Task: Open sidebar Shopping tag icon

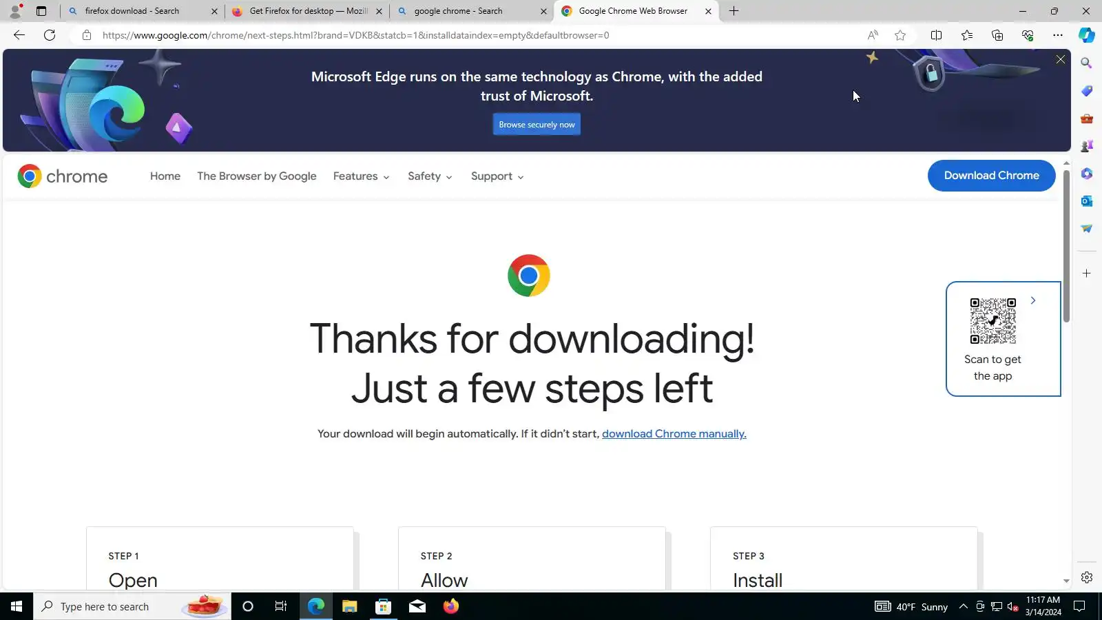Action: 1087,91
